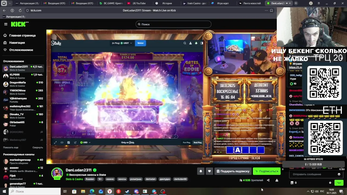This screenshot has width=347, height=195.
Task: Go to Главная страница in sidebar
Action: point(22,35)
